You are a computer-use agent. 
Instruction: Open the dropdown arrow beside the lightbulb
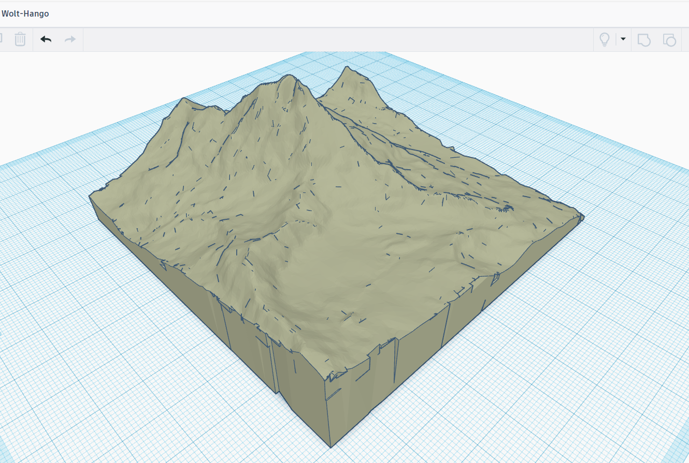(x=623, y=39)
